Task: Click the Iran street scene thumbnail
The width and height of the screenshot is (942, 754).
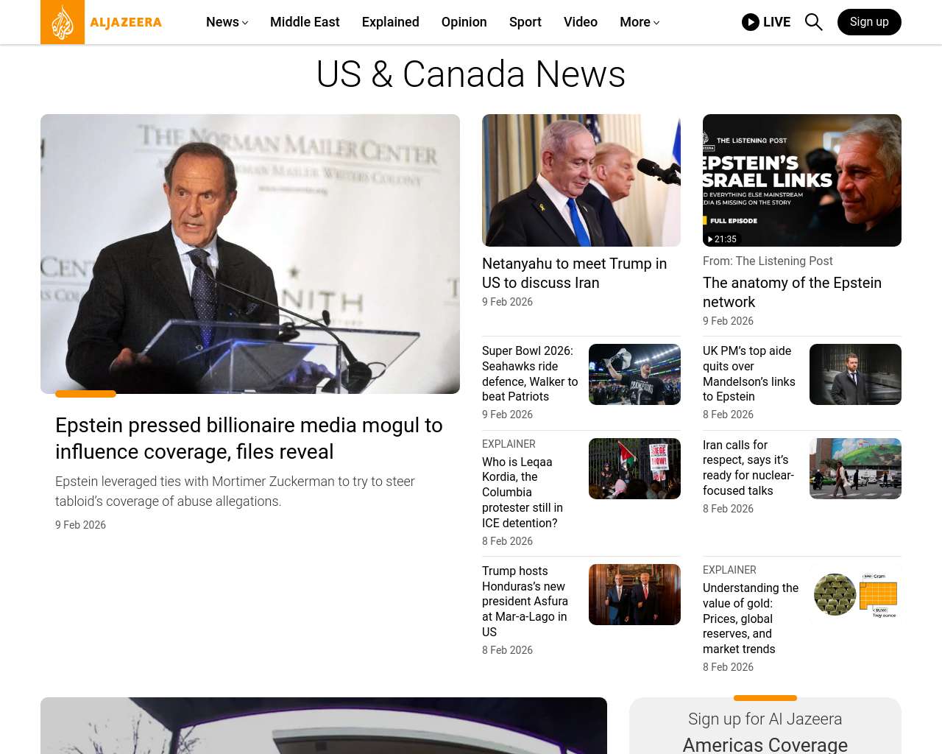Action: (855, 468)
